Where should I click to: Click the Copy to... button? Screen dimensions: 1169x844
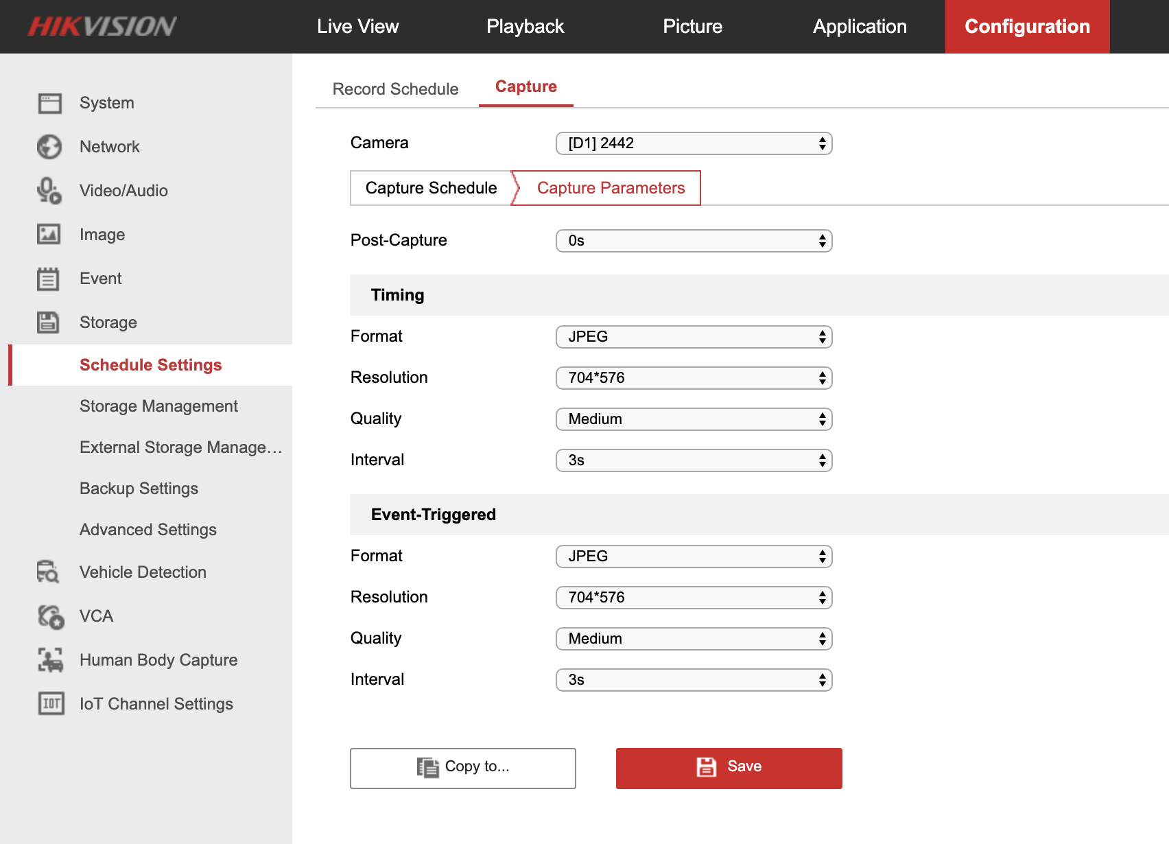tap(463, 768)
